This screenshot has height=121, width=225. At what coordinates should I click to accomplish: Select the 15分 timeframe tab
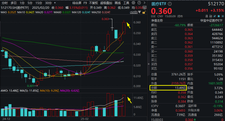(x=38, y=3)
